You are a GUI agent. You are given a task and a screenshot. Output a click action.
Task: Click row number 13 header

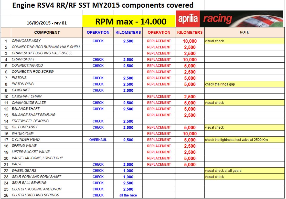click(x=6, y=115)
